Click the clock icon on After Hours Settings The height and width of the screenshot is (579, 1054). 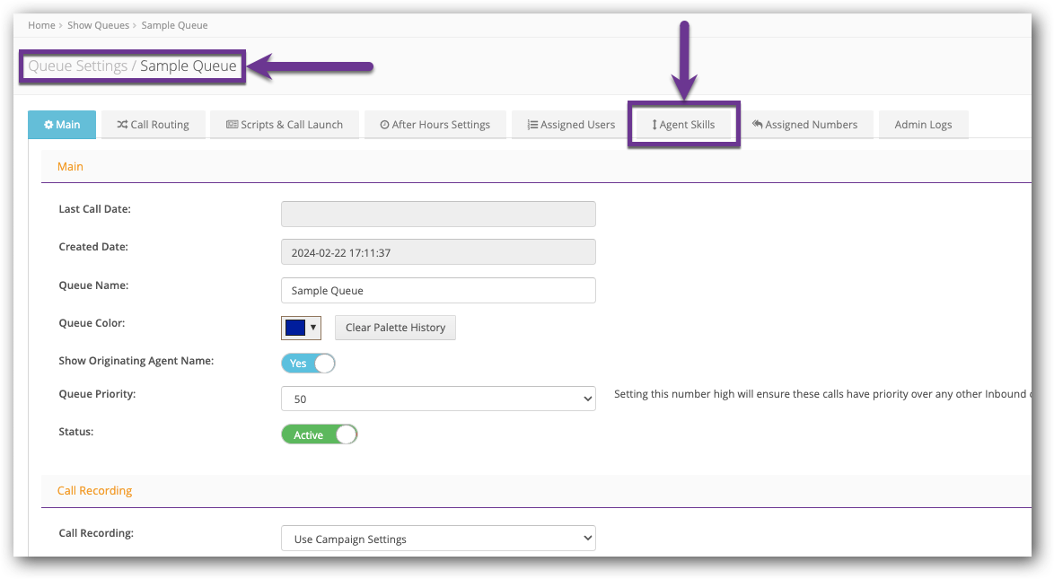click(x=384, y=125)
